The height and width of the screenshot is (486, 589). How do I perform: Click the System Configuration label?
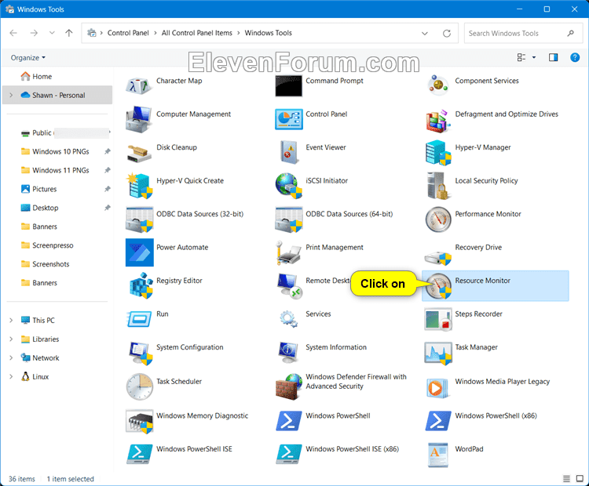tap(190, 347)
